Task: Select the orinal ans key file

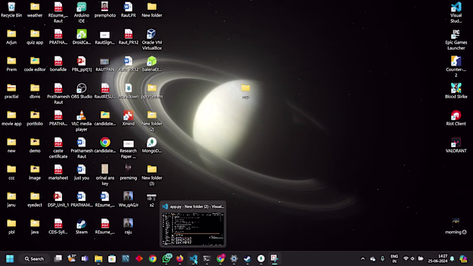Action: point(105,175)
